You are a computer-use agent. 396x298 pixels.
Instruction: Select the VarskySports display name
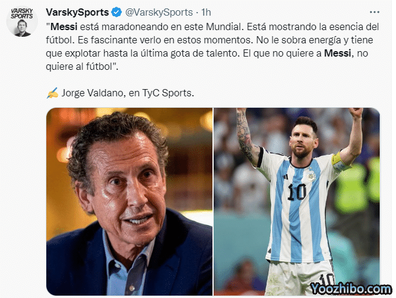(77, 12)
